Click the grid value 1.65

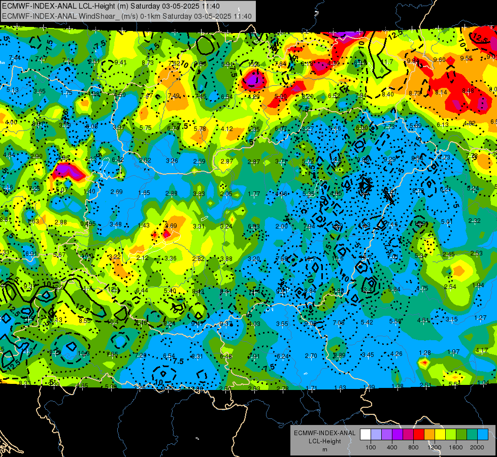[x=144, y=192]
